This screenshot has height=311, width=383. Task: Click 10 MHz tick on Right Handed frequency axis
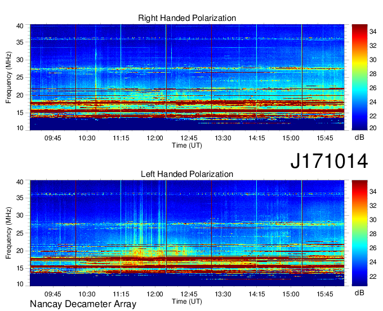pos(20,128)
